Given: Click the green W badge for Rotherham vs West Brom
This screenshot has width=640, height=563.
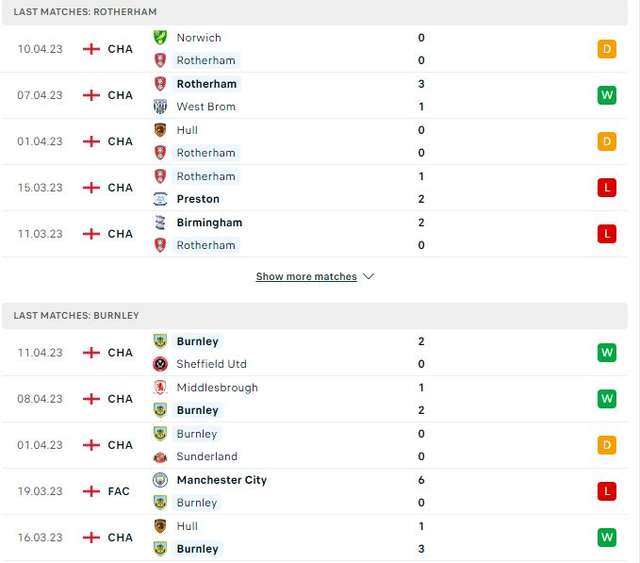Looking at the screenshot, I should click(x=606, y=95).
